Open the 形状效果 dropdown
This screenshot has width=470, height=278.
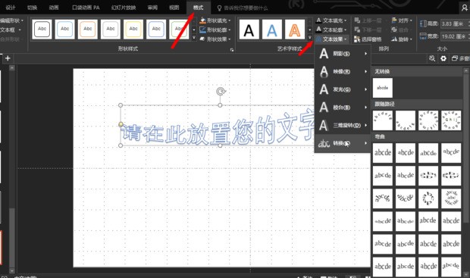[215, 39]
